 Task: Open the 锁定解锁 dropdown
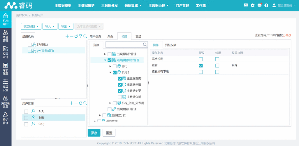[x=31, y=27]
